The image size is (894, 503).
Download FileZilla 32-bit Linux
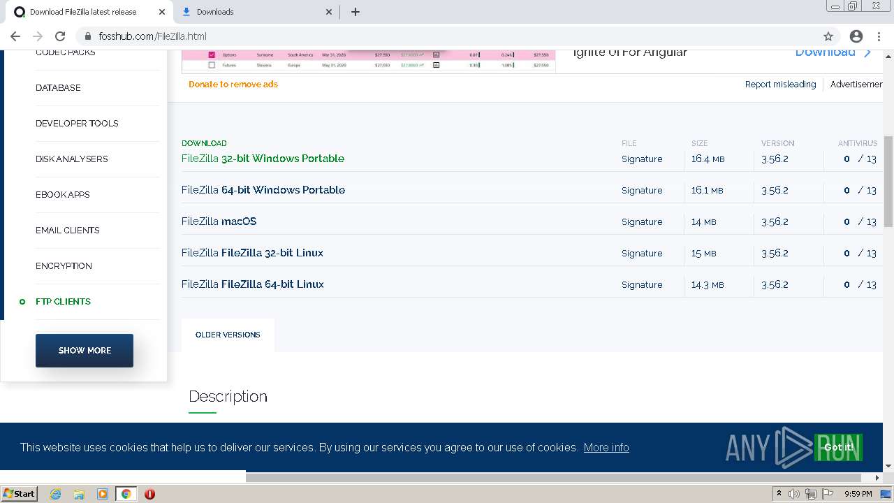(x=252, y=253)
